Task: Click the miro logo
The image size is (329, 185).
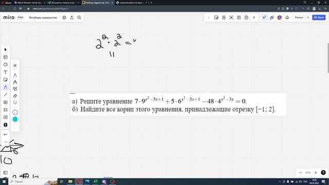Action: 9,17
